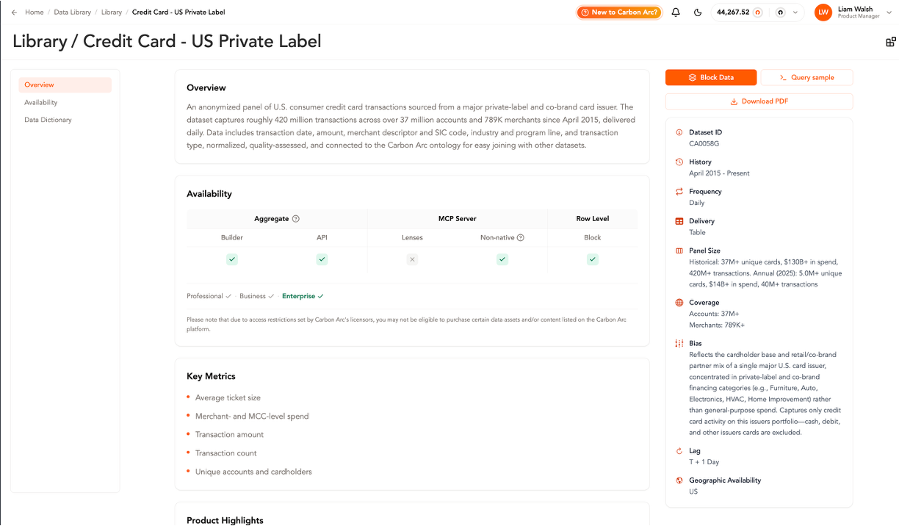The image size is (899, 526).
Task: Click the Block row-level checkmark
Action: point(593,259)
